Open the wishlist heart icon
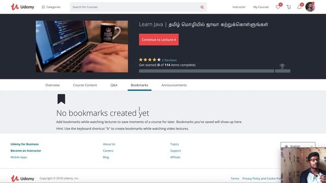This screenshot has width=326, height=183. point(278,7)
